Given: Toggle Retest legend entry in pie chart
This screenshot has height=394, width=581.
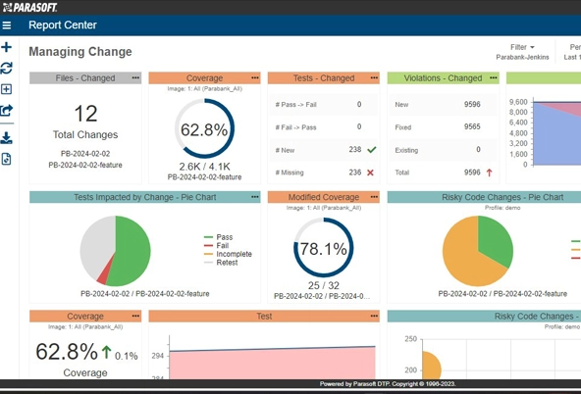Looking at the screenshot, I should point(221,263).
